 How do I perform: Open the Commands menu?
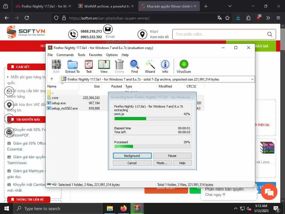[65, 55]
